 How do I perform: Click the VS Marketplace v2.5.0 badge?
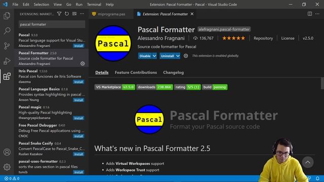tap(115, 87)
